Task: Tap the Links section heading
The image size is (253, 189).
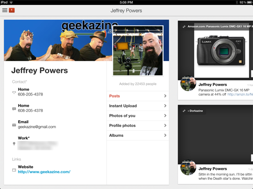Action: point(17,159)
